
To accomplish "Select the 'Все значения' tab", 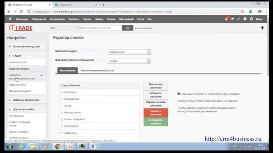I will click(67, 71).
